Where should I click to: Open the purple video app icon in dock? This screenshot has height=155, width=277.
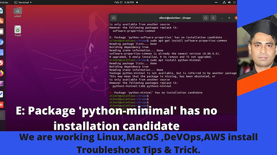click(x=2, y=84)
